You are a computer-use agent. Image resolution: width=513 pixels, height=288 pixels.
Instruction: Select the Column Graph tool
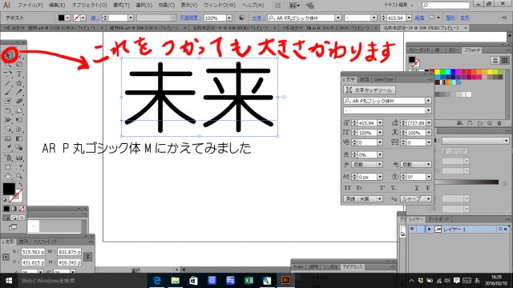coord(19,158)
